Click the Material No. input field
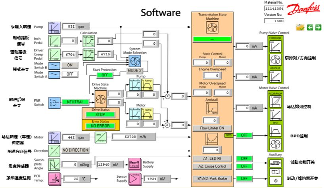The width and height of the screenshot is (326, 188). (x=274, y=8)
